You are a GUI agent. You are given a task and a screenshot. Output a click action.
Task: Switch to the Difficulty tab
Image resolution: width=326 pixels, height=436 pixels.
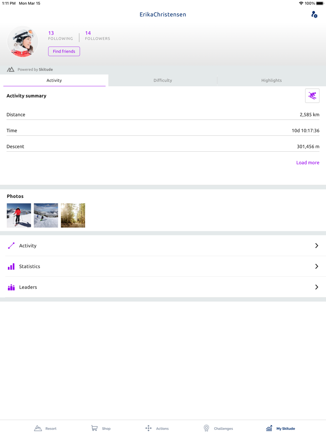pyautogui.click(x=163, y=80)
